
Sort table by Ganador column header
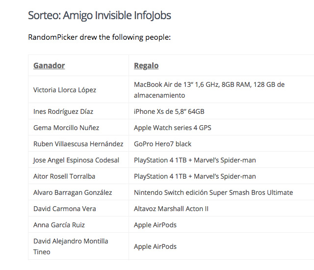click(x=49, y=65)
